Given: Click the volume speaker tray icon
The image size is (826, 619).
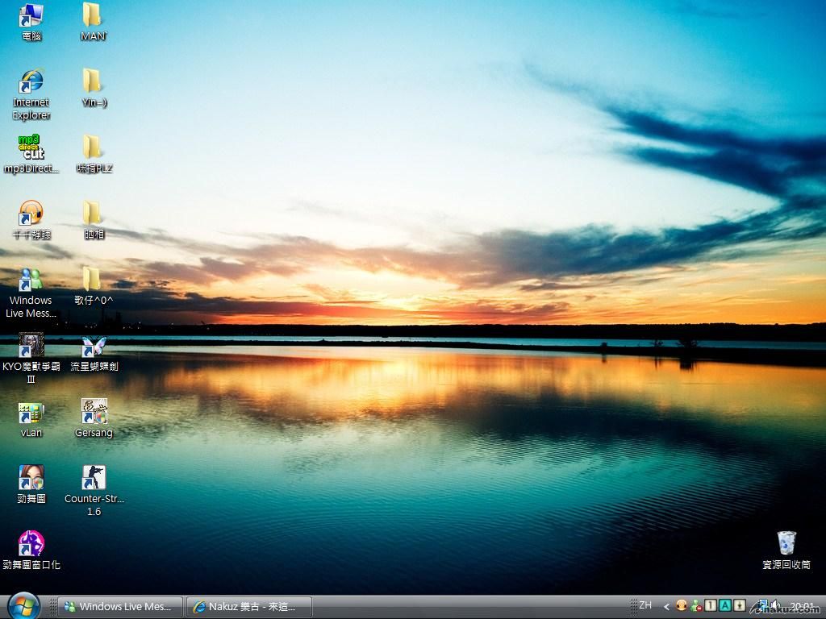Looking at the screenshot, I should (775, 605).
